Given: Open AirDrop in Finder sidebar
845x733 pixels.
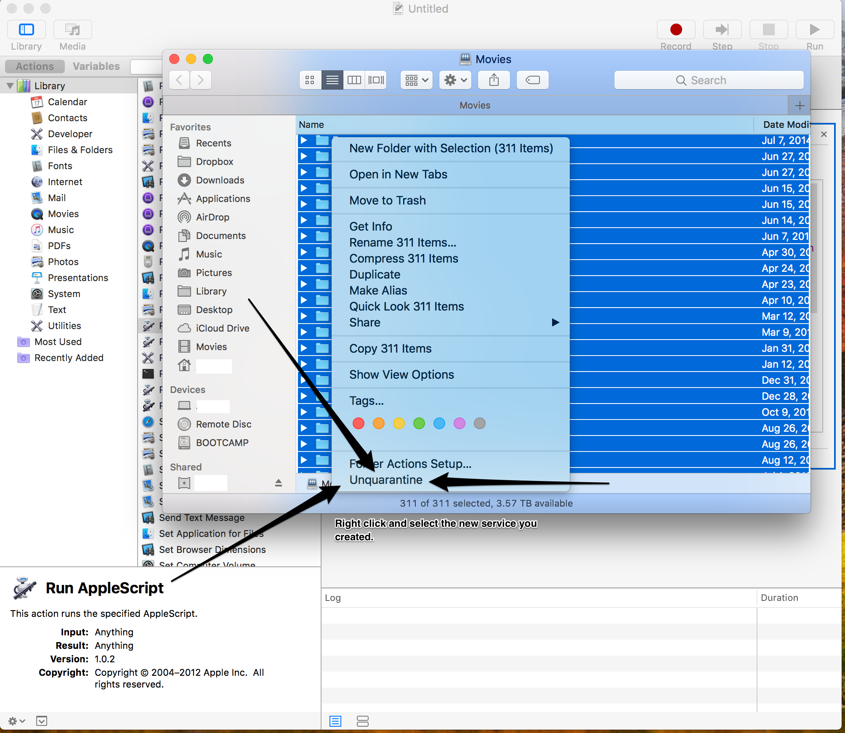Looking at the screenshot, I should point(213,217).
